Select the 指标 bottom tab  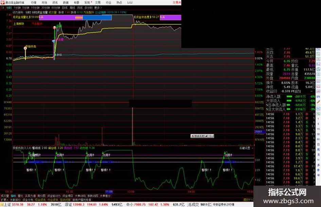[13, 196]
